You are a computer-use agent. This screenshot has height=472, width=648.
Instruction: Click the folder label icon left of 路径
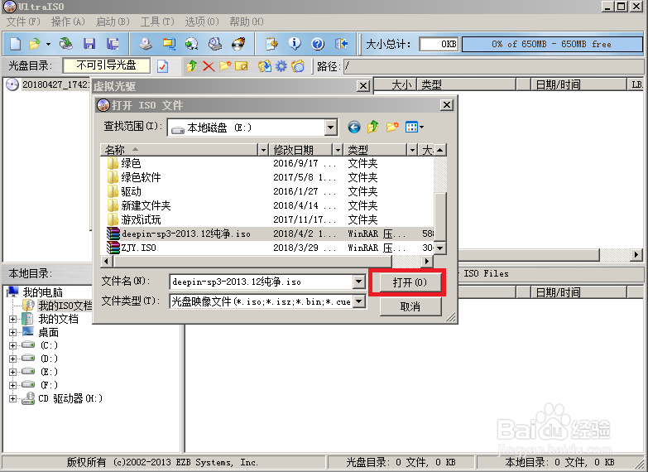point(298,66)
